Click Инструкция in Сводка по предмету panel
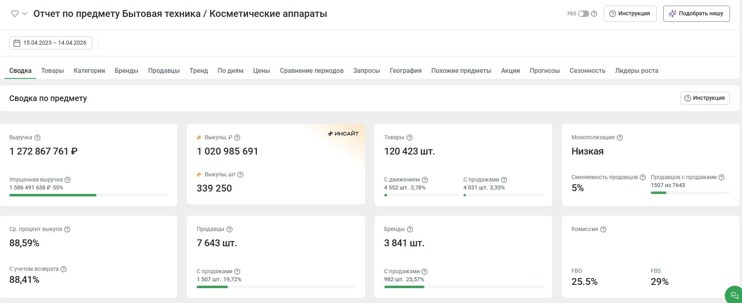This screenshot has height=303, width=742. [x=705, y=98]
